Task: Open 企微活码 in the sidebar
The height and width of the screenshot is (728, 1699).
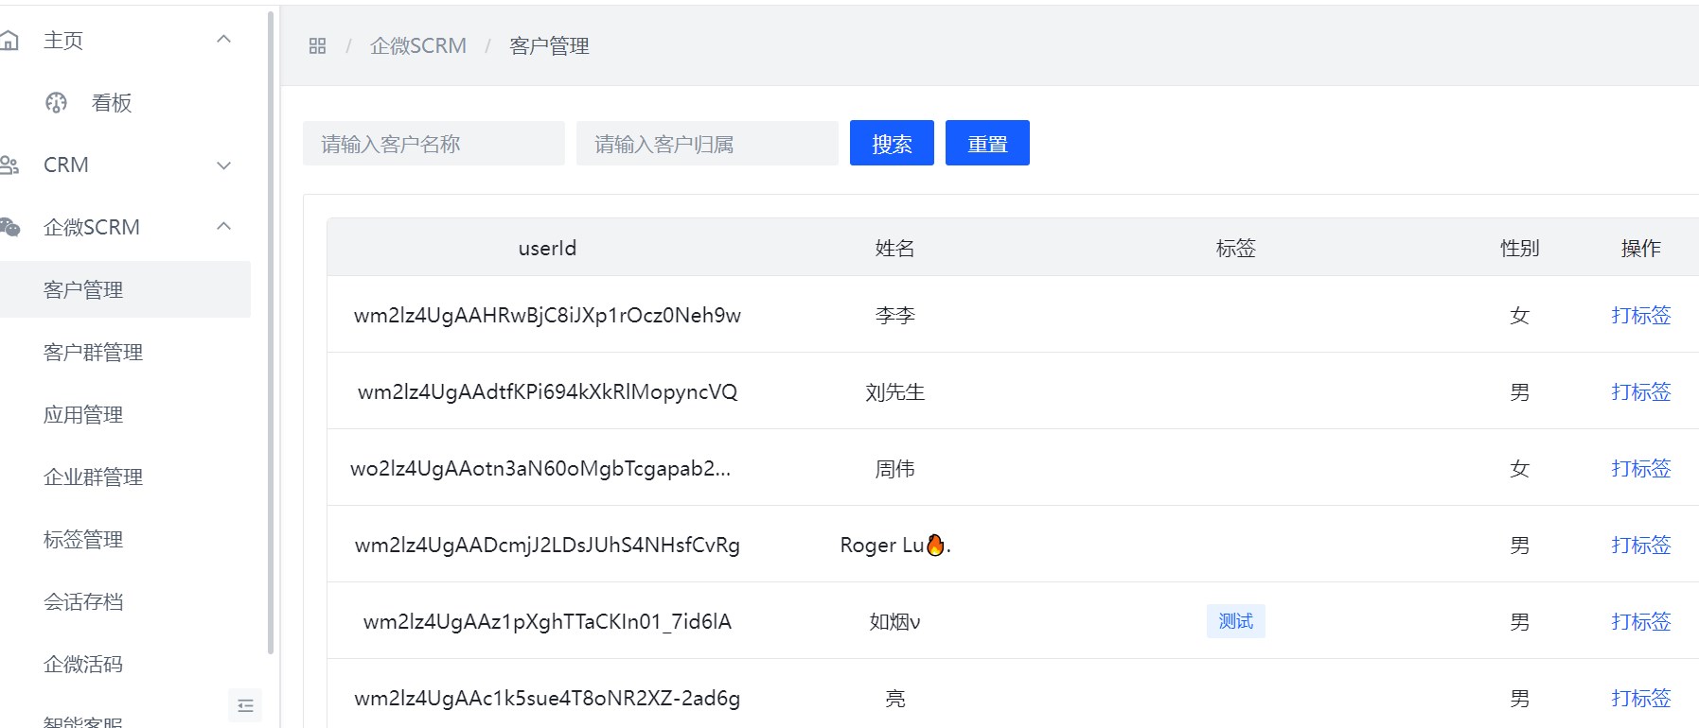Action: [83, 664]
